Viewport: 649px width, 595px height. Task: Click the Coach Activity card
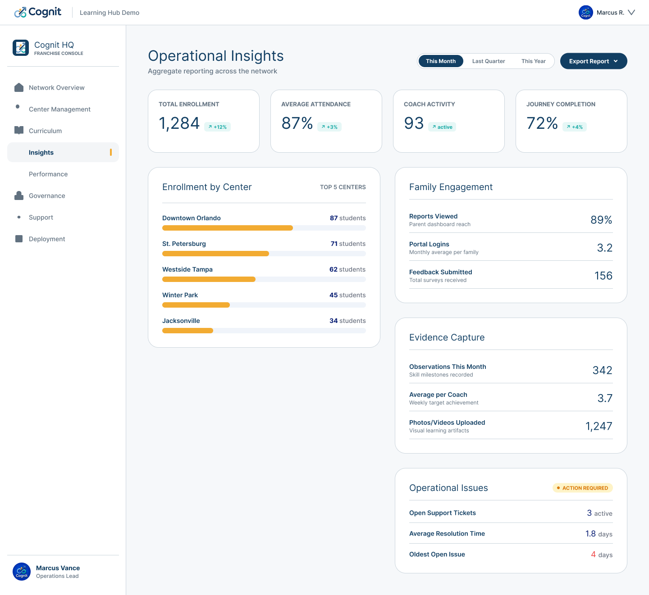(449, 121)
